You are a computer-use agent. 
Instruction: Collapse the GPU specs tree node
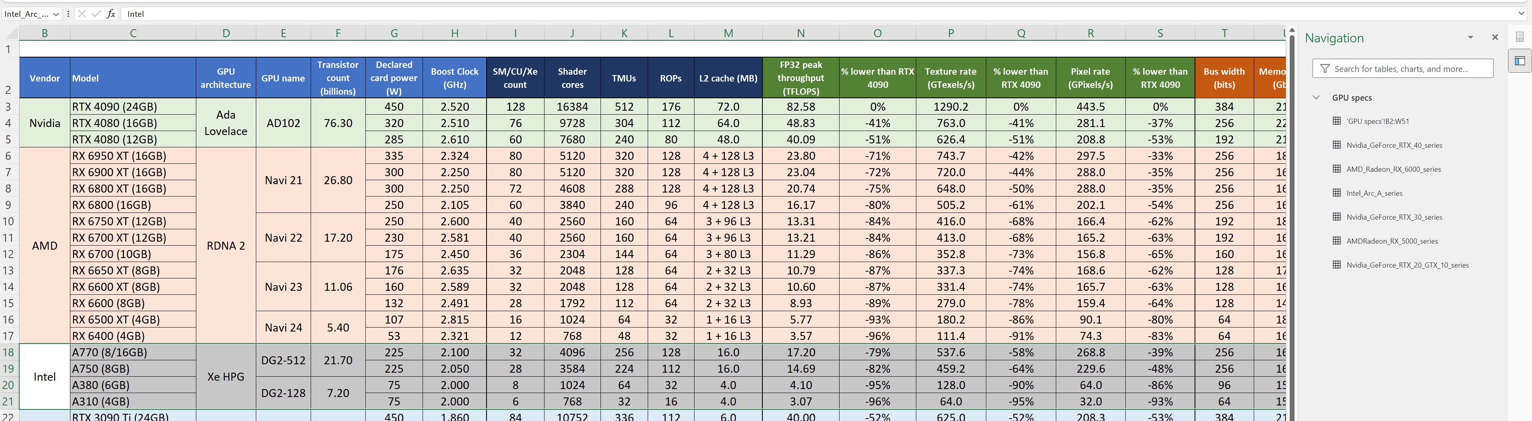click(x=1316, y=97)
